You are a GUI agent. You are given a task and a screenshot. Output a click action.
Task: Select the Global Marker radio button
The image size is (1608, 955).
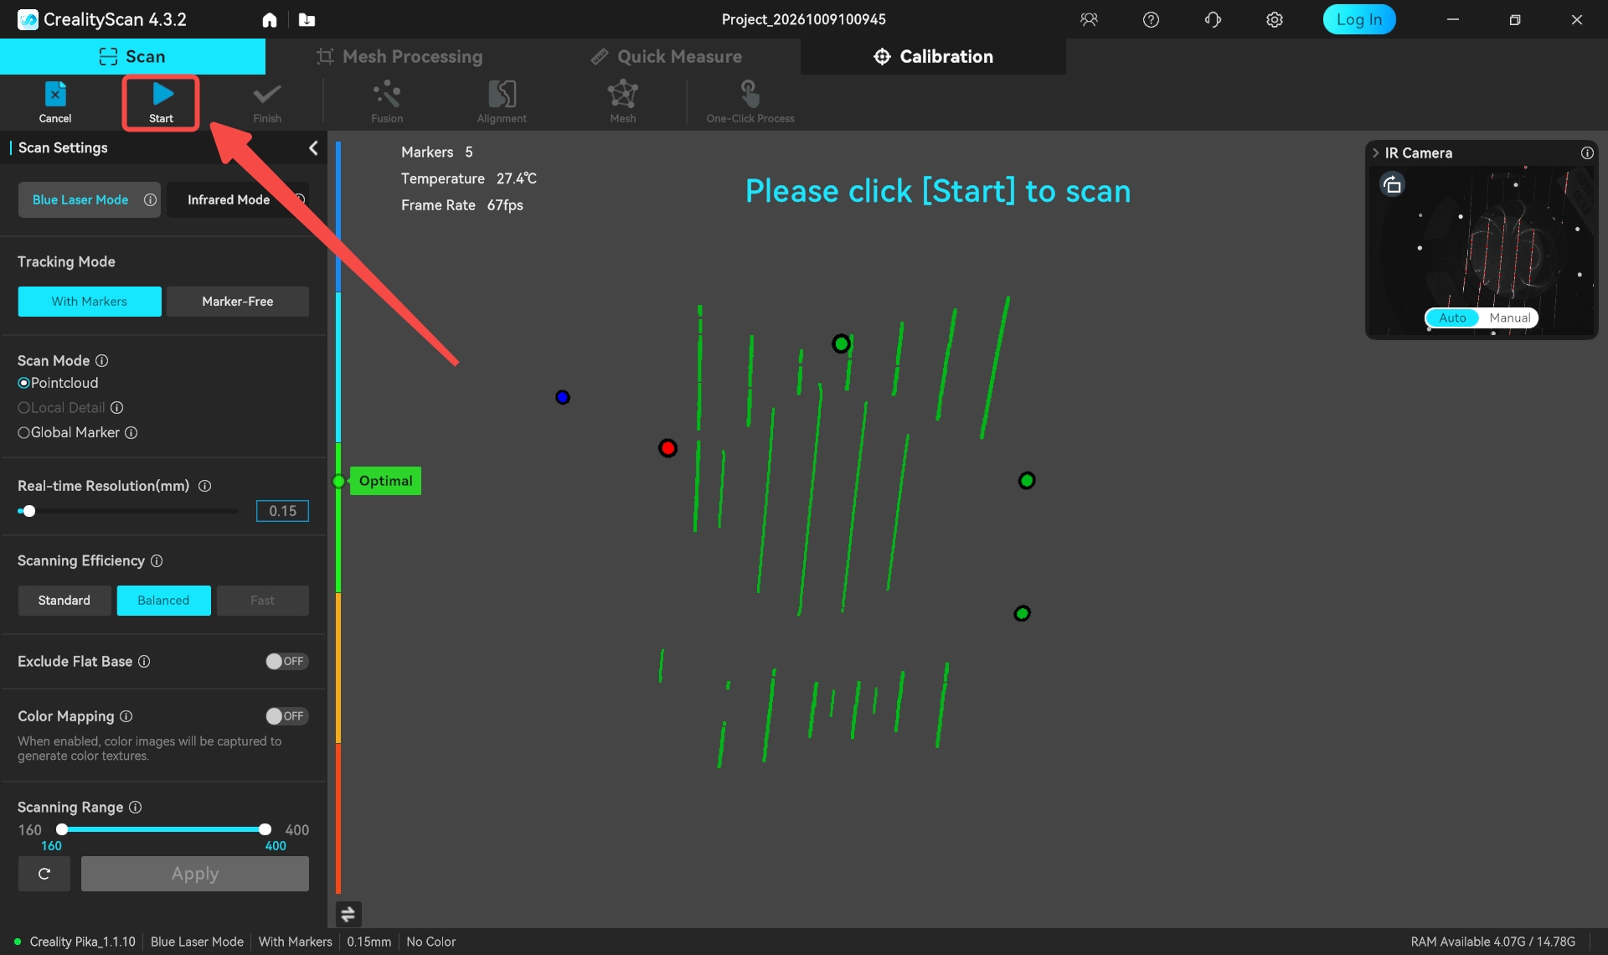23,433
